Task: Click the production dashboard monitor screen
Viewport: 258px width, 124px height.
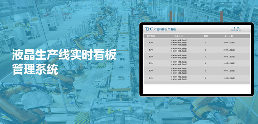Action: coord(197,59)
